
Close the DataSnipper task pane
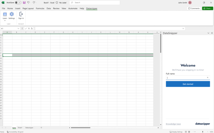(x=212, y=33)
